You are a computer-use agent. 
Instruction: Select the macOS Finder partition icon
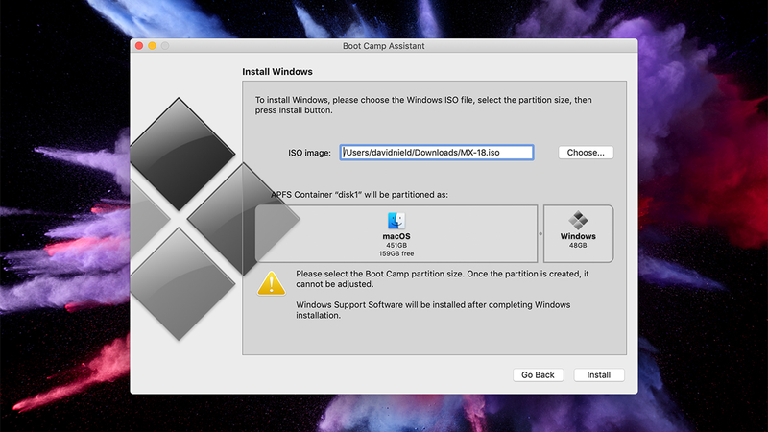tap(396, 221)
